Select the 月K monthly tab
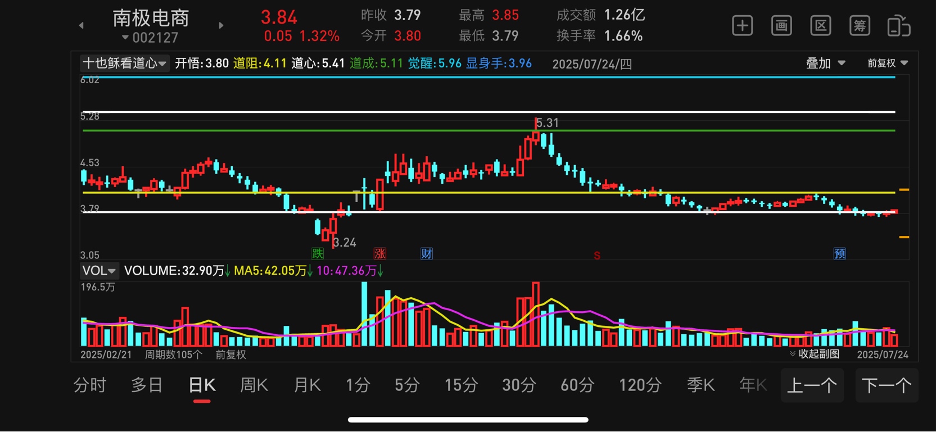The width and height of the screenshot is (936, 432). tap(307, 385)
